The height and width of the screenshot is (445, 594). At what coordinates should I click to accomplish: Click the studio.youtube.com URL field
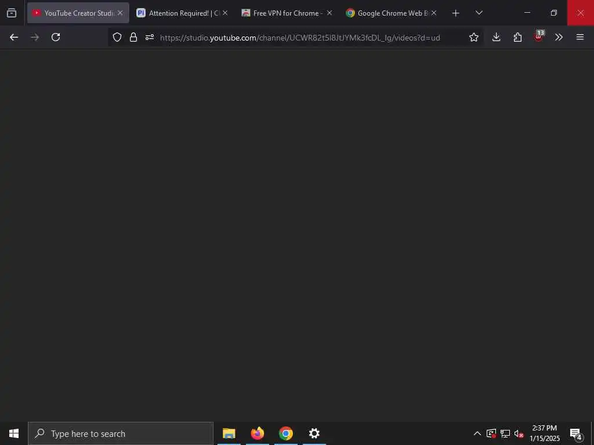300,38
